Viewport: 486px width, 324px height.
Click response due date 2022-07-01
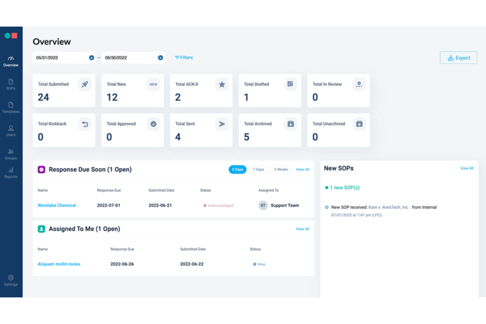pos(109,205)
